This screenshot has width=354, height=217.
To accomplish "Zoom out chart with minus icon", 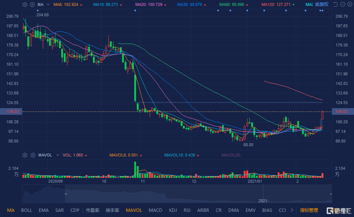I will [343, 5].
